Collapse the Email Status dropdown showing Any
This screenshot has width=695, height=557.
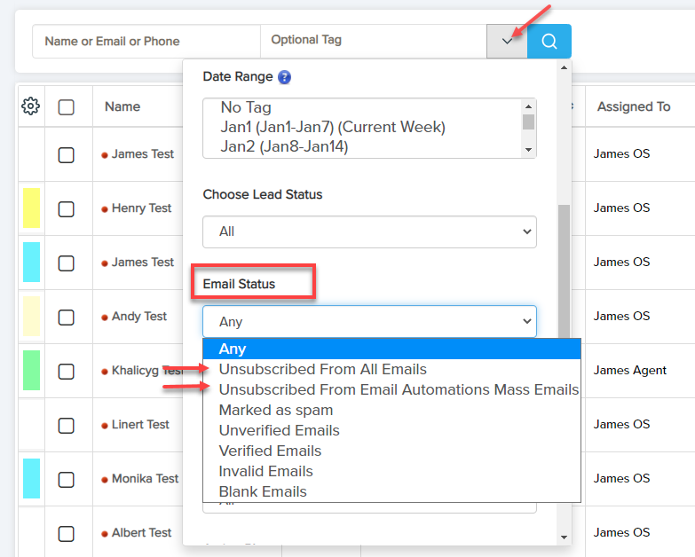tap(369, 322)
